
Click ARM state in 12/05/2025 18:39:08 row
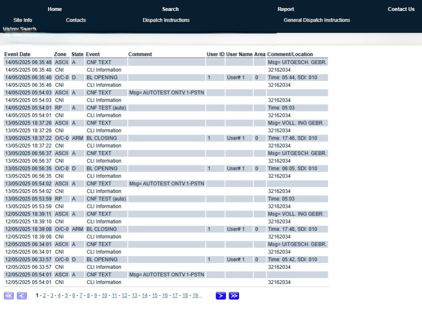tap(78, 229)
